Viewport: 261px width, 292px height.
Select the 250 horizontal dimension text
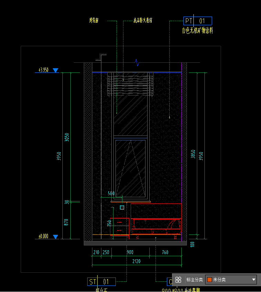(x=106, y=252)
